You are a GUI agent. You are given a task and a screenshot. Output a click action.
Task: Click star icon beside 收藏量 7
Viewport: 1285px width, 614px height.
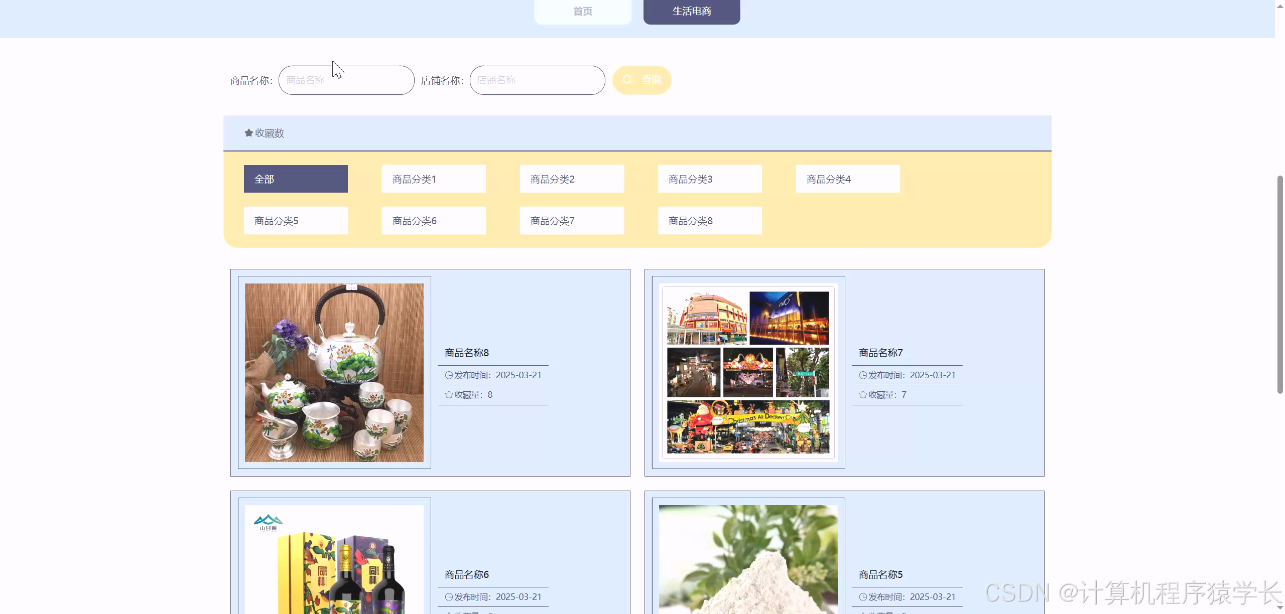(x=863, y=394)
